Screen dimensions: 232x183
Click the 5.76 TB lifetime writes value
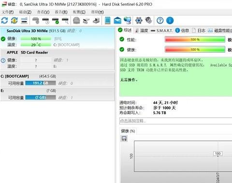pos(159,113)
